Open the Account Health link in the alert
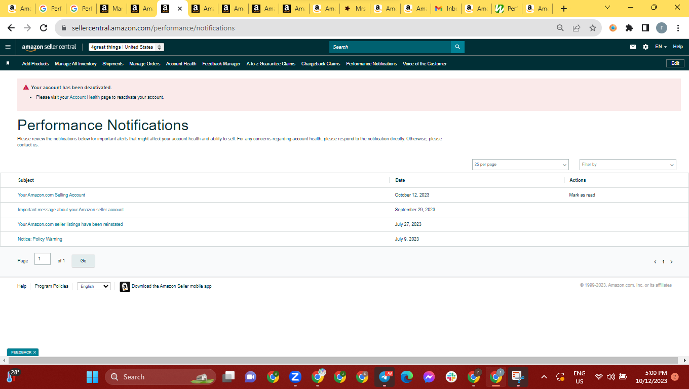The image size is (689, 389). (85, 97)
